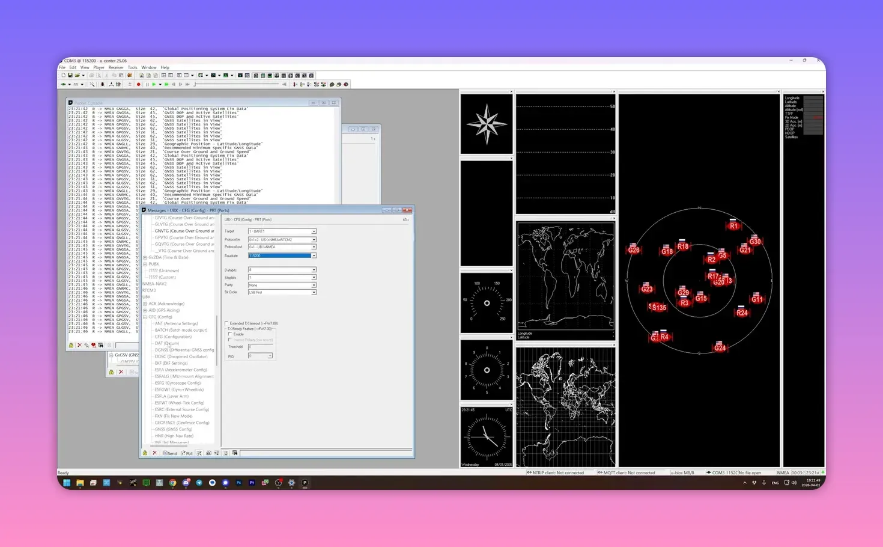
Task: Tick the TX-Ready Feature Enable checkbox
Action: [x=231, y=334]
